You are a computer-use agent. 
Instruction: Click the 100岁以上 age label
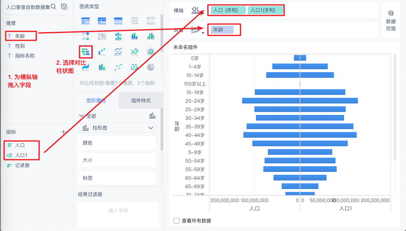coord(195,84)
